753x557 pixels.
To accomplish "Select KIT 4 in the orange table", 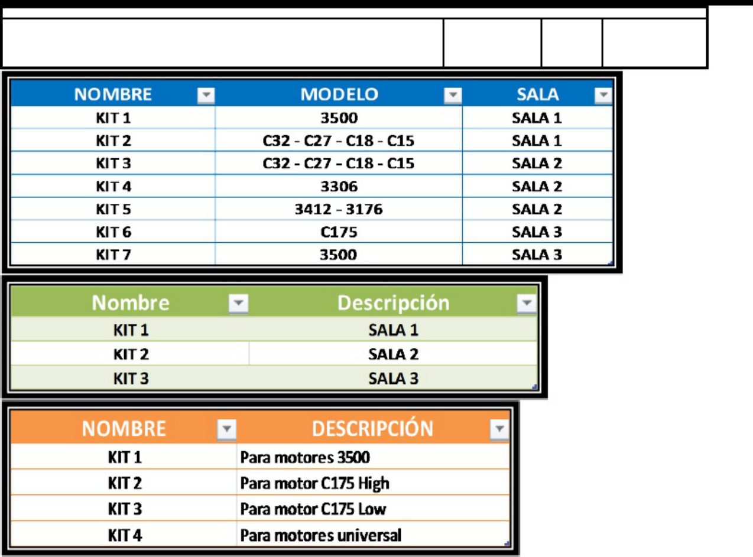I will tap(125, 535).
